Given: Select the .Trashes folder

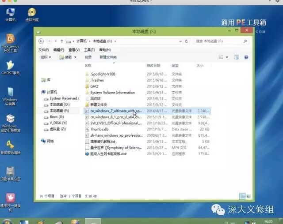Looking at the screenshot, I should pyautogui.click(x=95, y=80).
